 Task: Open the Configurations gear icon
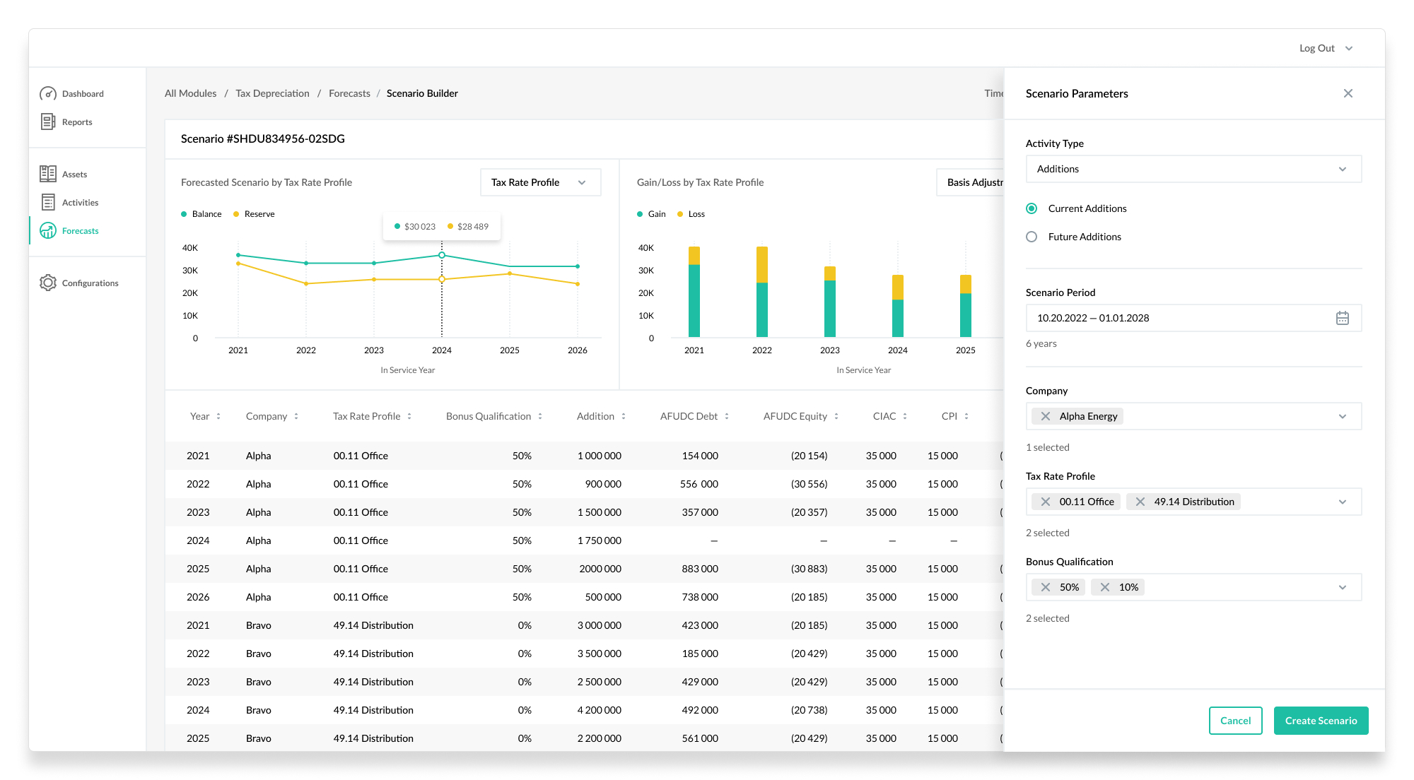(x=48, y=283)
